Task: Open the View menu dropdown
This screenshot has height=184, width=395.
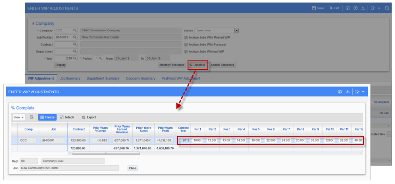Action: point(19,117)
